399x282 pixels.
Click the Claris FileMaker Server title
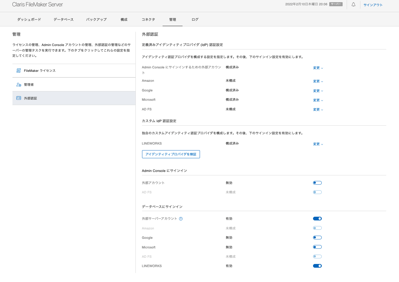point(37,5)
